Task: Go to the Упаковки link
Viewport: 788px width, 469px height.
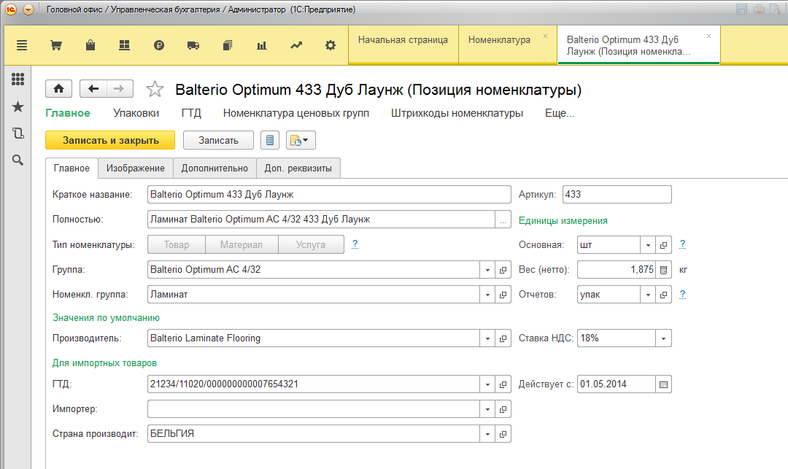Action: (x=136, y=114)
